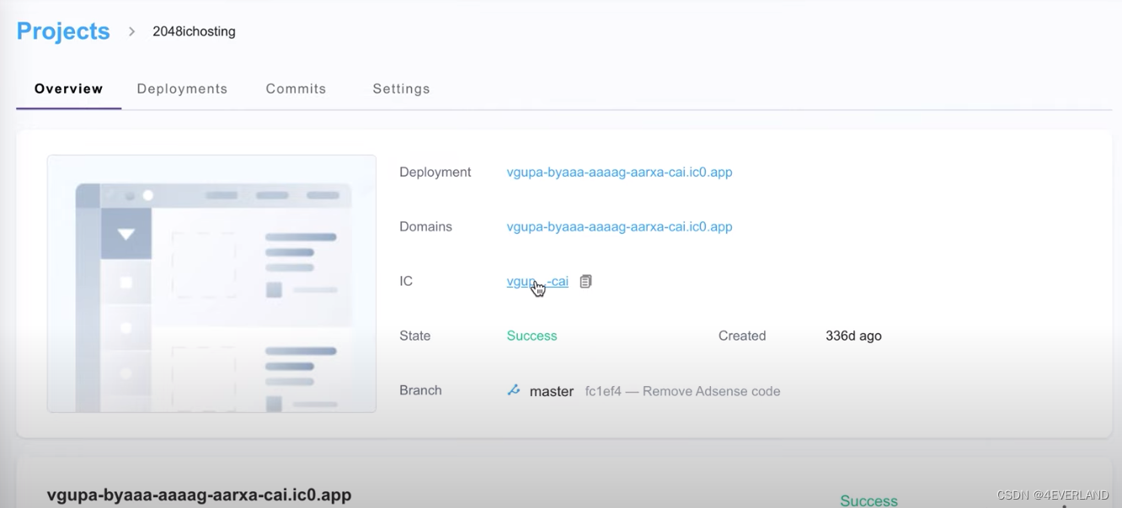This screenshot has height=508, width=1122.
Task: Click the 336d ago created value
Action: (853, 336)
